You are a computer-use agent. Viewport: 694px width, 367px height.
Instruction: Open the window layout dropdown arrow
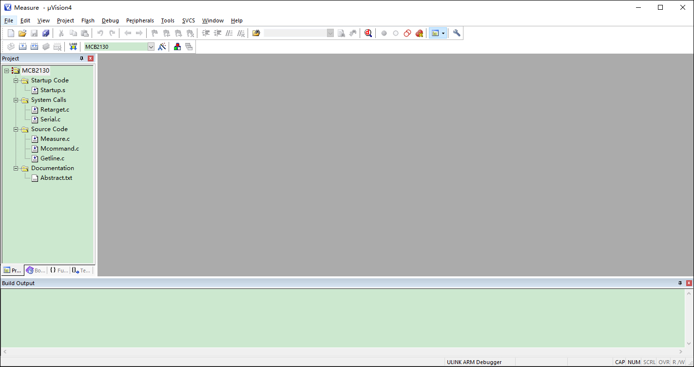pyautogui.click(x=443, y=33)
